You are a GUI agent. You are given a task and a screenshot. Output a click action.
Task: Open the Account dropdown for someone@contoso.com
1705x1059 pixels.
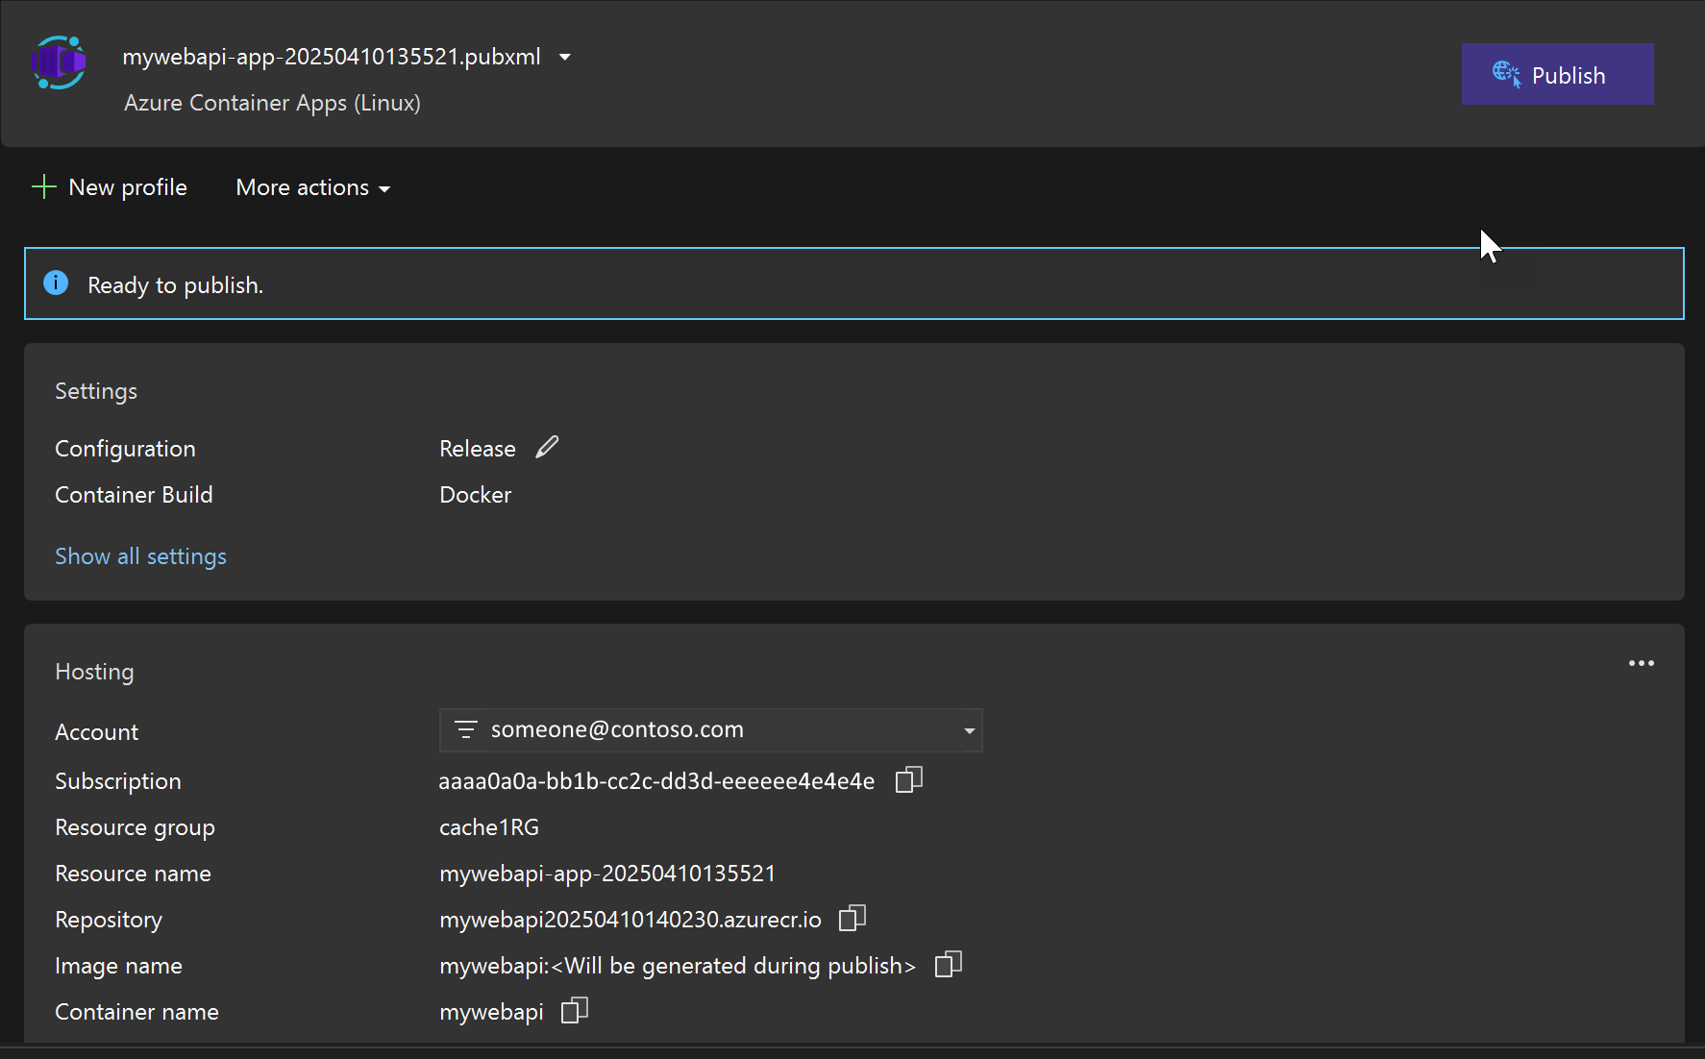pyautogui.click(x=711, y=730)
